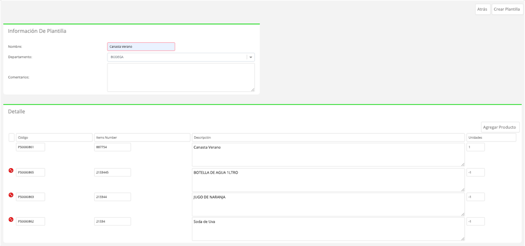The height and width of the screenshot is (246, 525).
Task: Click inside the Comentarios text area
Action: [x=181, y=77]
